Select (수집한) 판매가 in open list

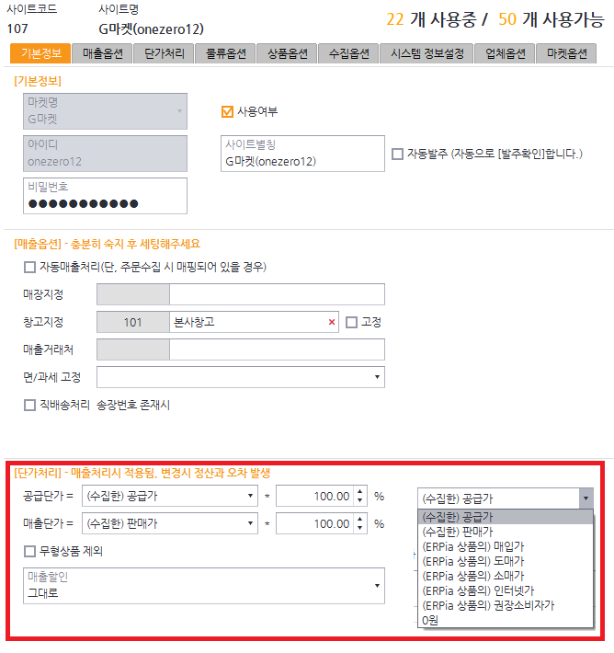pos(456,532)
